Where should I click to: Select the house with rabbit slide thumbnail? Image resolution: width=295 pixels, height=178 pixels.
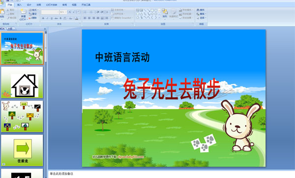(22, 82)
